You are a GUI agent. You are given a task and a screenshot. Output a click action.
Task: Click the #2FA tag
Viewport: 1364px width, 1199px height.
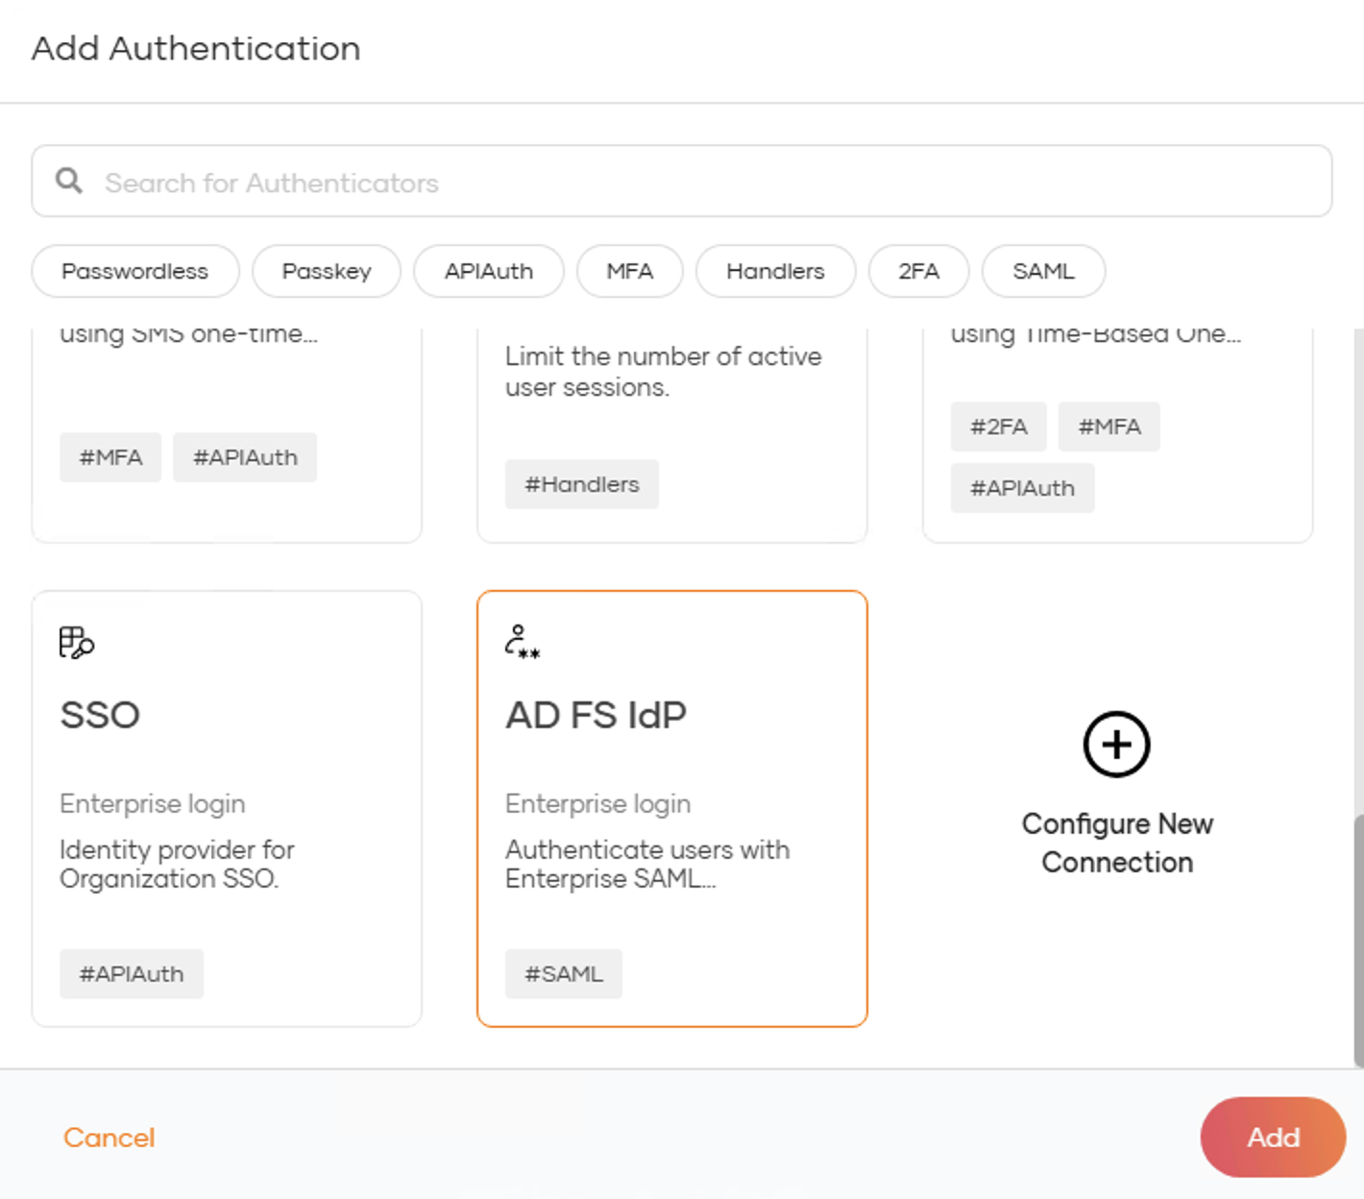(998, 427)
